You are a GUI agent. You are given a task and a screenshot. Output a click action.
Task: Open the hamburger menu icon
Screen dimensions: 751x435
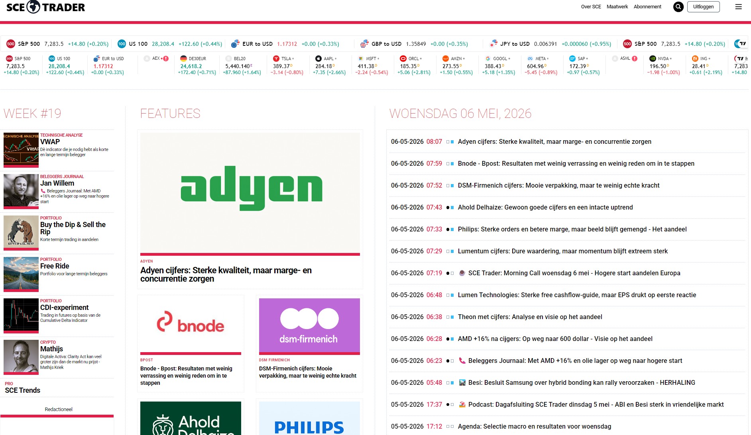point(738,7)
